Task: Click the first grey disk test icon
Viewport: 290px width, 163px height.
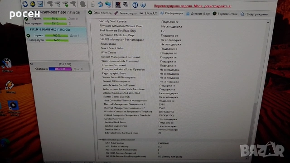Action: 49,4
